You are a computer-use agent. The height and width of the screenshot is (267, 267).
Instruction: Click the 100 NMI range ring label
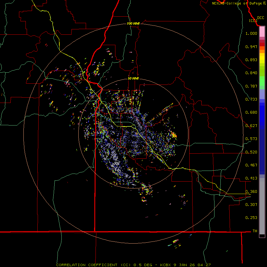[x=133, y=23]
